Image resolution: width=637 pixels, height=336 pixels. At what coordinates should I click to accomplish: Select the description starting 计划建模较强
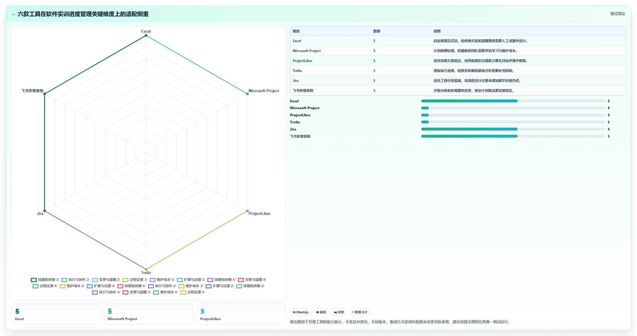[475, 51]
